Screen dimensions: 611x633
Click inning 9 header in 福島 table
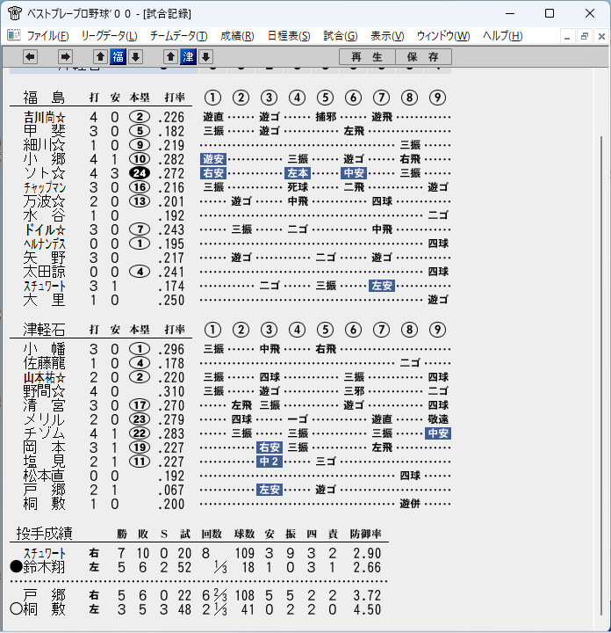[438, 98]
